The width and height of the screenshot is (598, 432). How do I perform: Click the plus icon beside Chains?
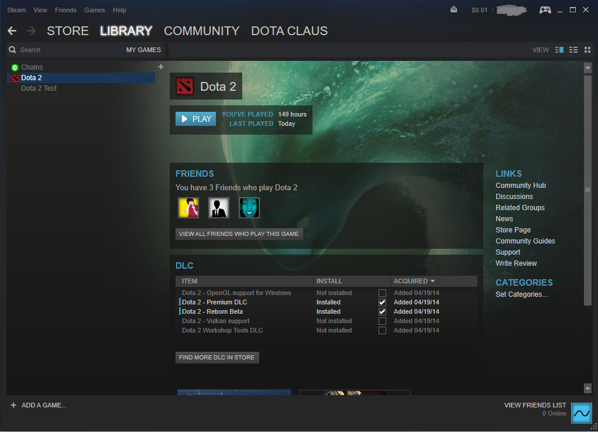coord(161,67)
